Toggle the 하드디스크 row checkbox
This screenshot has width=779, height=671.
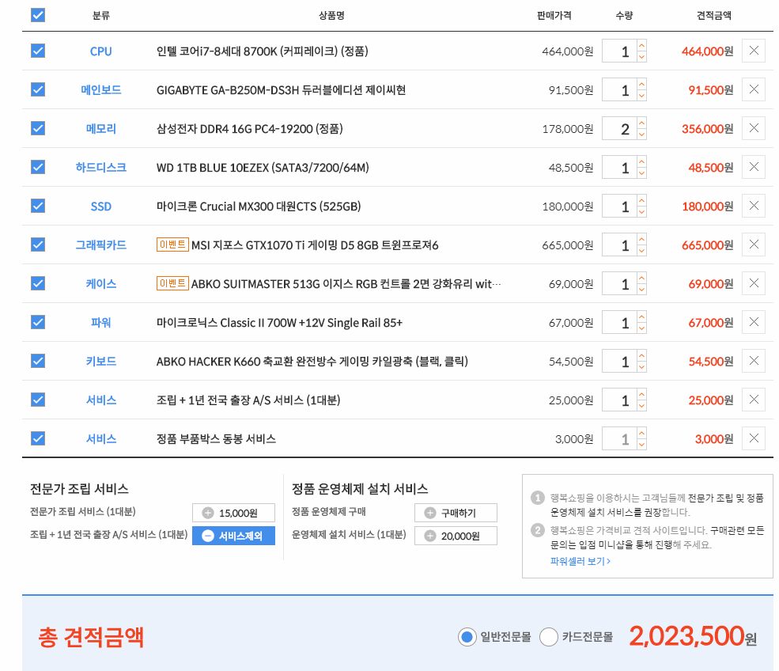coord(38,167)
